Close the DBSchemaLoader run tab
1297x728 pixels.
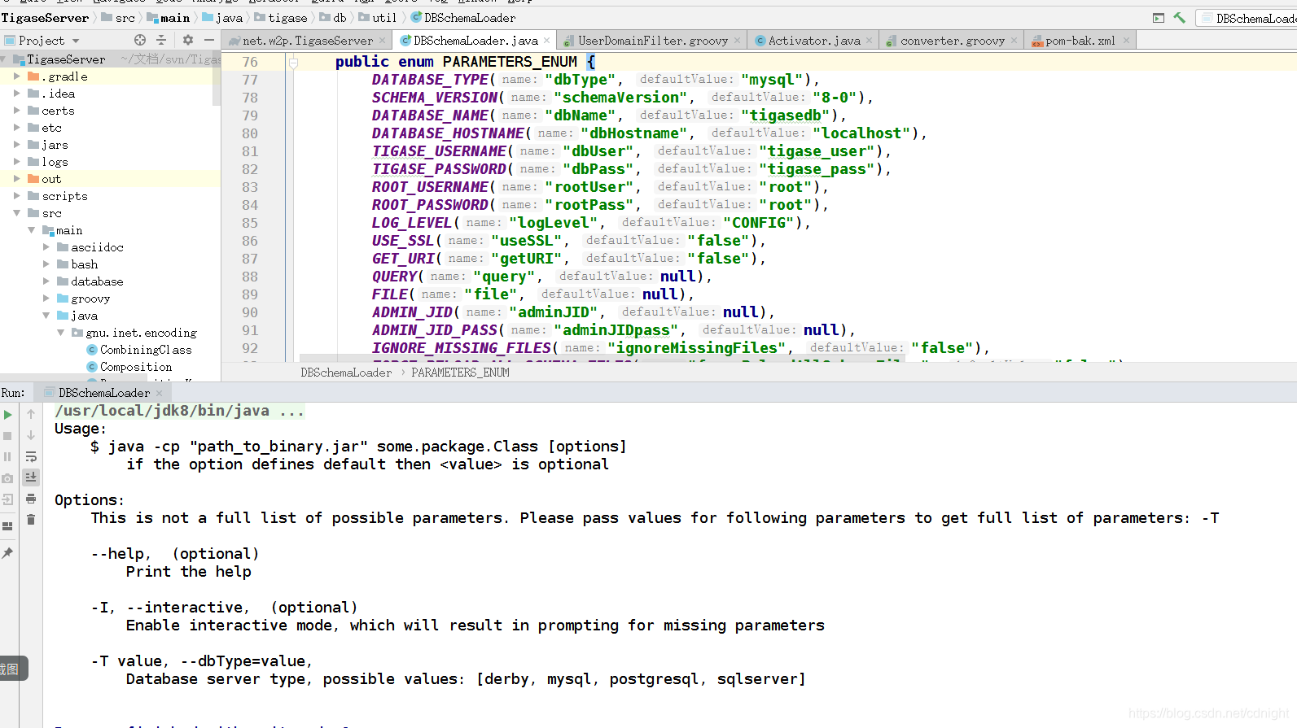tap(159, 393)
